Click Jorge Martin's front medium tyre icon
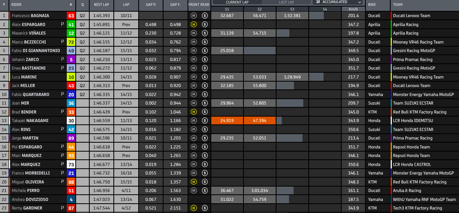The width and height of the screenshot is (459, 213). pyautogui.click(x=193, y=138)
